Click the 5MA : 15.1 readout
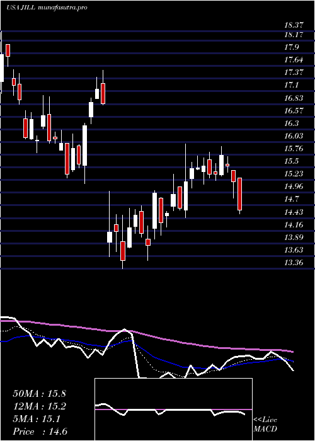The width and height of the screenshot is (315, 441). (x=36, y=420)
